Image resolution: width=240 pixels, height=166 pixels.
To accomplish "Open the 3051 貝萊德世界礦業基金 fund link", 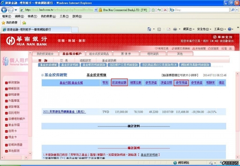I will point(64,112).
